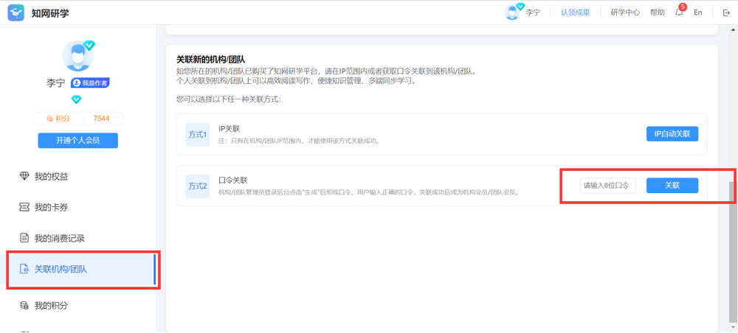This screenshot has width=738, height=333.
Task: Click 认领成果 in the header
Action: 575,13
